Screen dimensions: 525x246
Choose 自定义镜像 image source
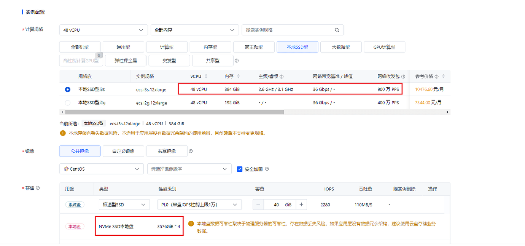click(123, 151)
